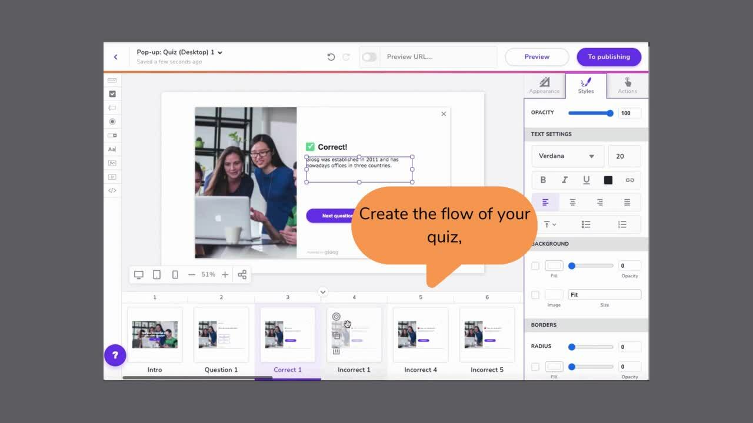Open the purple help question button
Image resolution: width=753 pixels, height=423 pixels.
pos(115,355)
